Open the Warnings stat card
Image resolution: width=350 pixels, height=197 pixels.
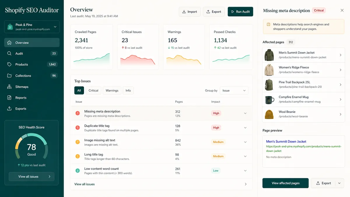[184, 47]
